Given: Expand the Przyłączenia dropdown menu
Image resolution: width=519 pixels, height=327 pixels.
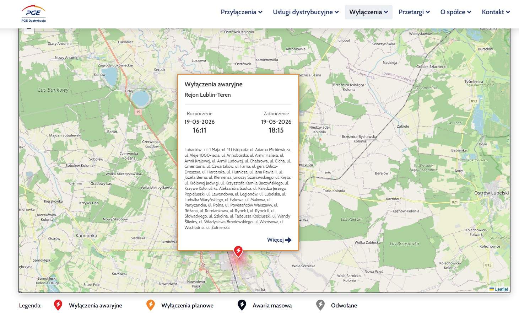Looking at the screenshot, I should 242,12.
